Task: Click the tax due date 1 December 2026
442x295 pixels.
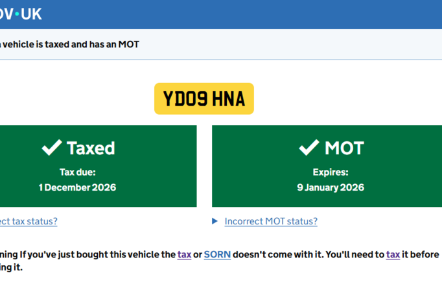Action: coord(77,187)
